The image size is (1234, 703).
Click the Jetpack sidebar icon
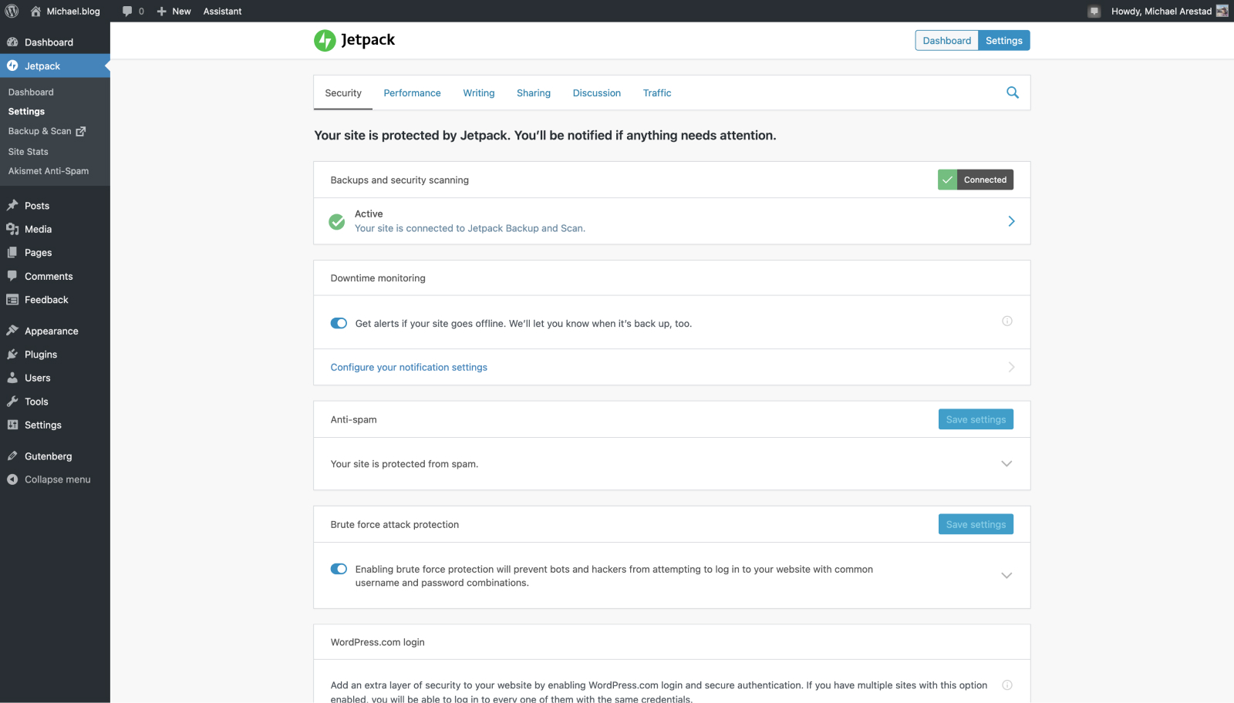pos(12,66)
